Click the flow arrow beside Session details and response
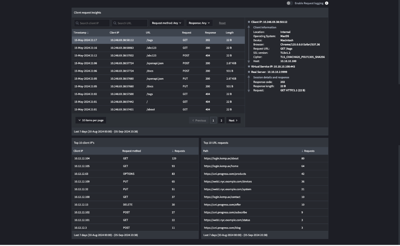The image size is (400, 246). pos(249,84)
